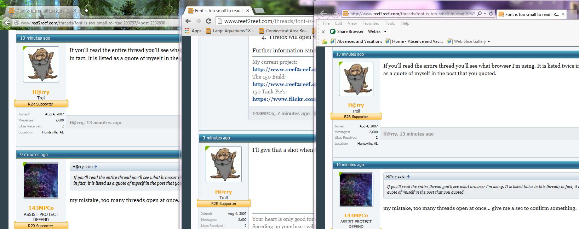
Task: Open 'Connecticut Area Re...' bookmark in Chrome
Action: [x=283, y=31]
